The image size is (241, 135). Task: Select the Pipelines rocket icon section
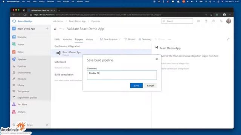click(14, 59)
